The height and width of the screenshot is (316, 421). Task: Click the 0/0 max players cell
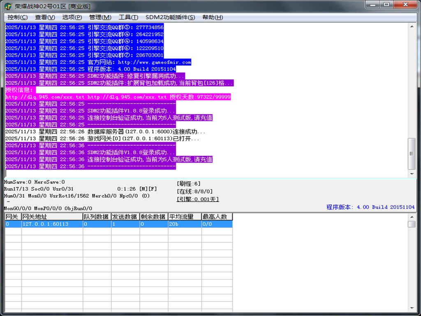[x=217, y=224]
